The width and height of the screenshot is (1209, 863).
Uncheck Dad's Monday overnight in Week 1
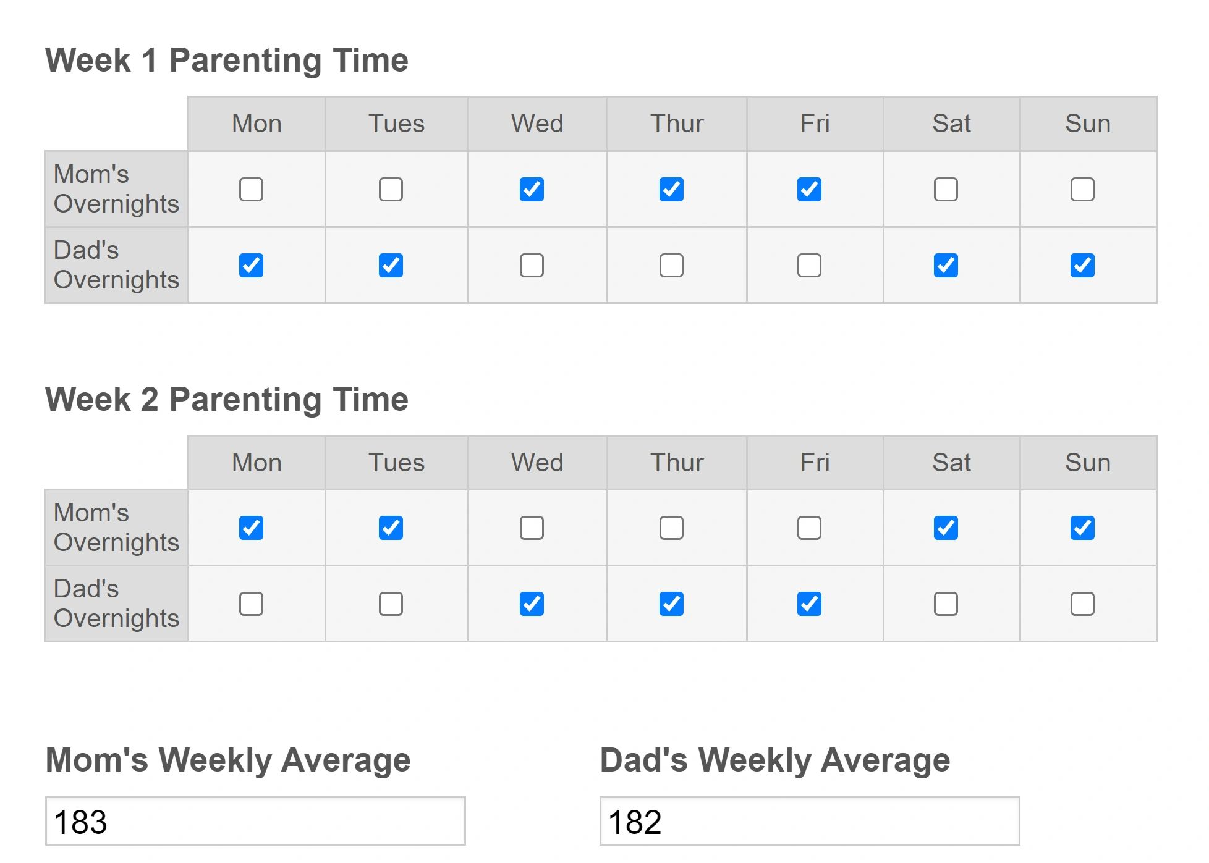pyautogui.click(x=251, y=266)
